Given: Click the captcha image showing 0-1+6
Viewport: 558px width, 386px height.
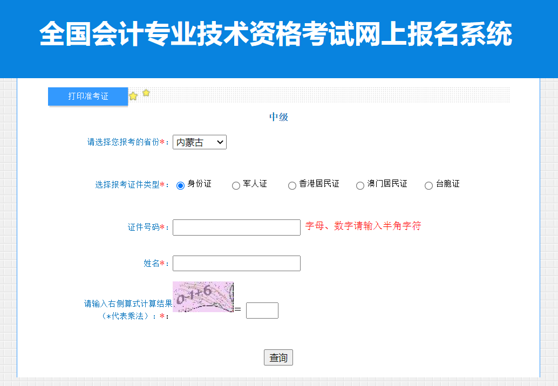Looking at the screenshot, I should click(x=203, y=296).
